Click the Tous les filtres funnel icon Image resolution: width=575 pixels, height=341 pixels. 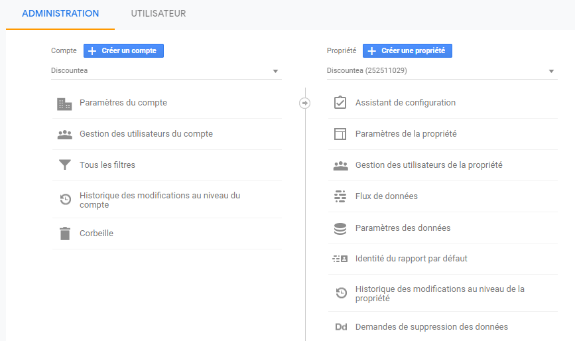tap(65, 165)
